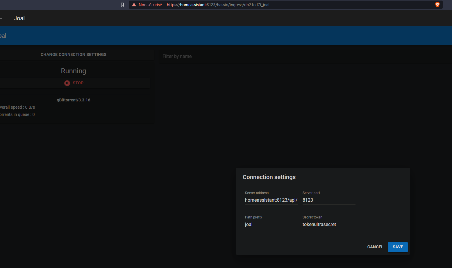Screen dimensions: 452x268
Task: Open Brave Shields from the address bar
Action: point(437,5)
